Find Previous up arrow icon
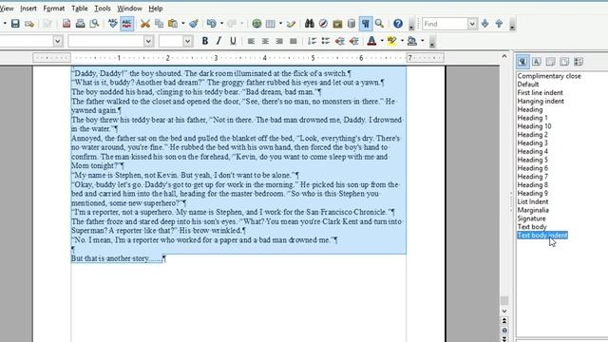Screen dimensions: 608x342 (x=499, y=24)
